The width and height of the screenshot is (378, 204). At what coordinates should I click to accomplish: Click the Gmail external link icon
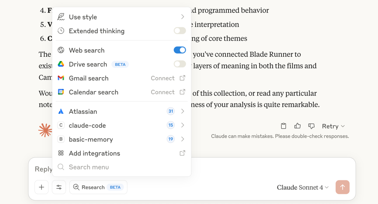(x=183, y=78)
